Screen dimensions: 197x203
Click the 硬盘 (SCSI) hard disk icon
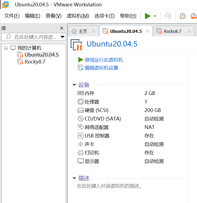click(80, 110)
